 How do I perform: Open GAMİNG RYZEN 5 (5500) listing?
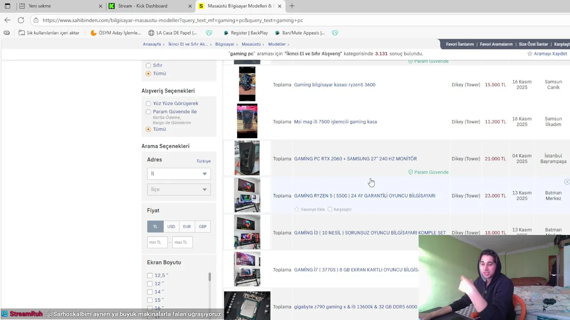tap(365, 196)
